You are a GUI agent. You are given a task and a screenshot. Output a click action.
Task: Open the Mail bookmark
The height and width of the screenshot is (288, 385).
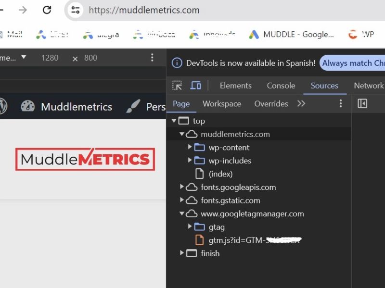(14, 34)
